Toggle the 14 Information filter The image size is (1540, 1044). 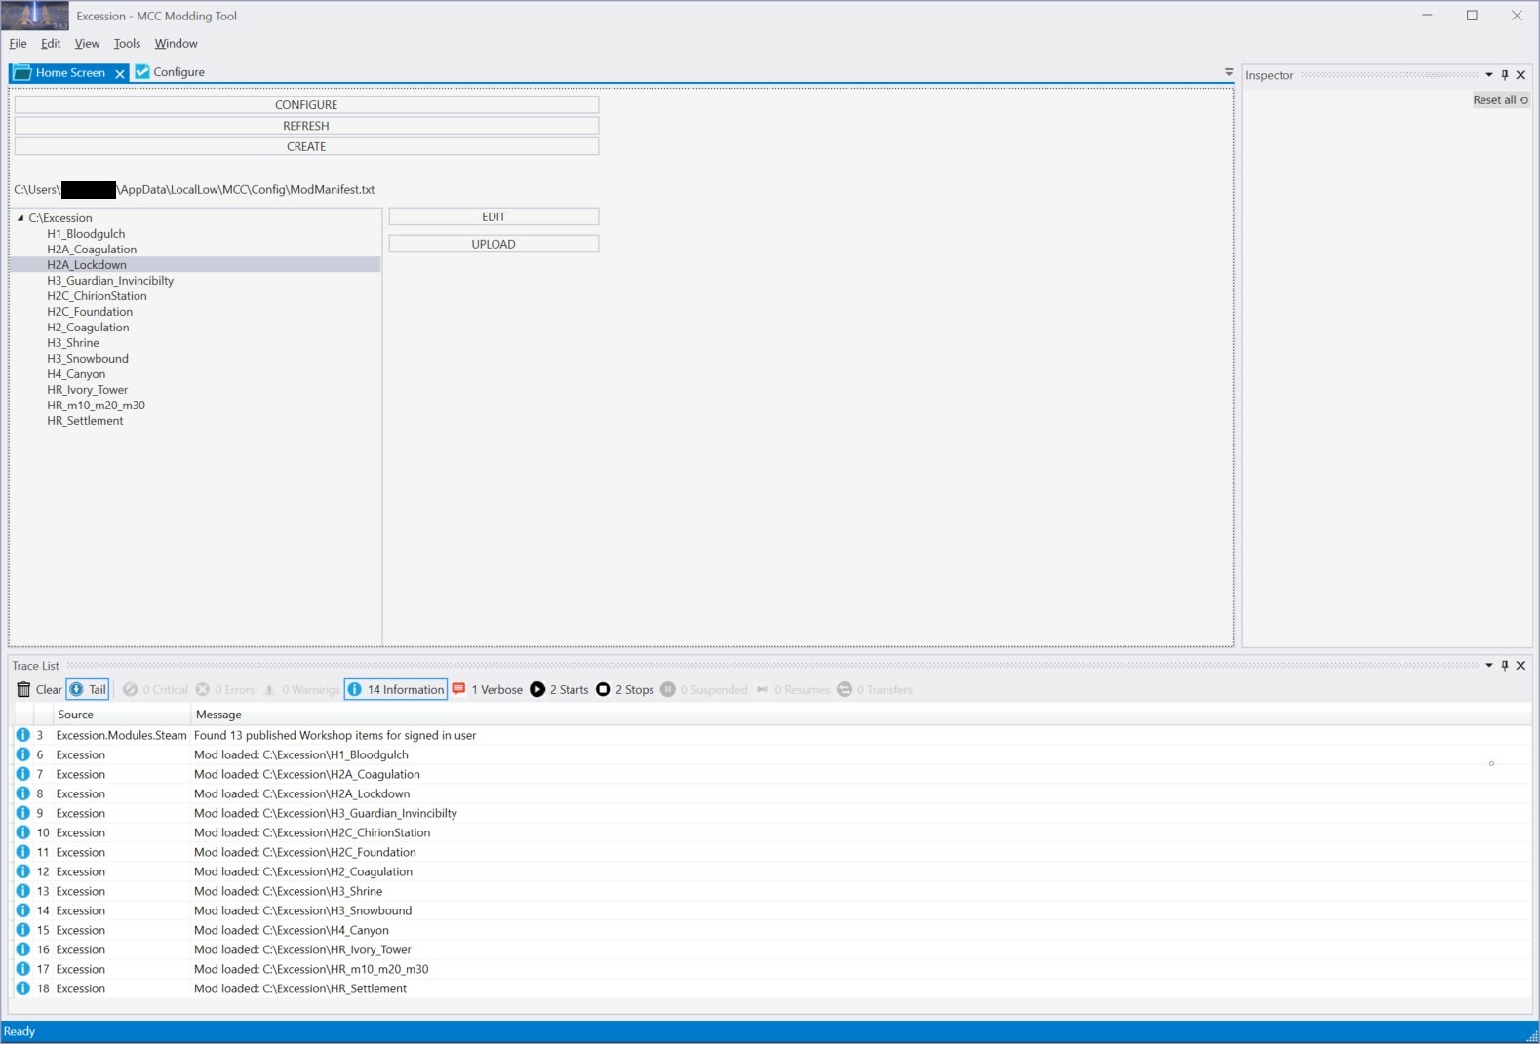[x=396, y=689]
